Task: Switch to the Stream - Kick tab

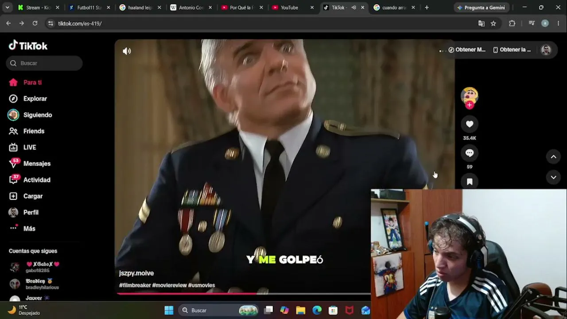Action: coord(39,8)
